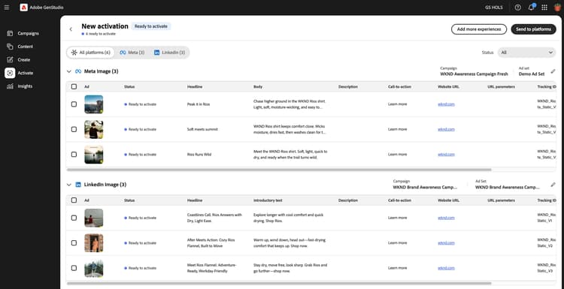The image size is (564, 289).
Task: Check the Rios Runs Wild ad
Action: click(x=74, y=155)
